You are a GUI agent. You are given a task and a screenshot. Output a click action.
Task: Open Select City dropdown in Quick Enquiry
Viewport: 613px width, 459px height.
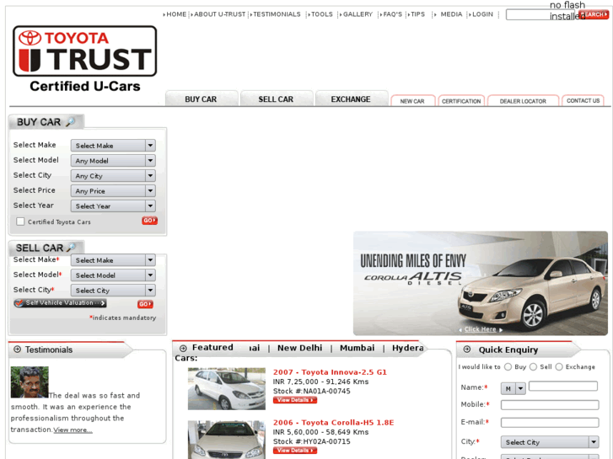click(x=550, y=442)
